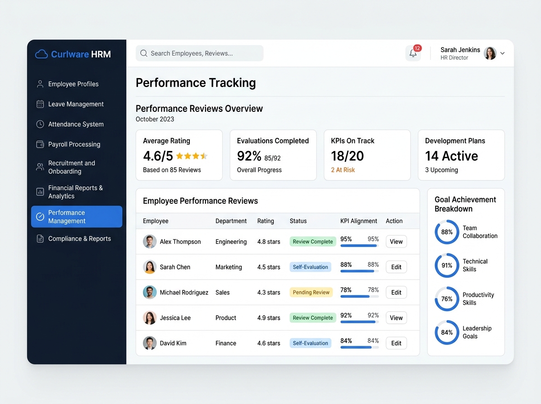541x404 pixels.
Task: Click the search magnifier icon
Action: 144,53
